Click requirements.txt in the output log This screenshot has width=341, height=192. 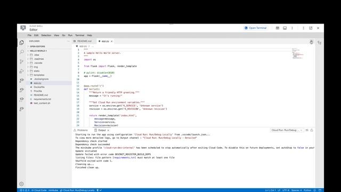[x=124, y=158]
